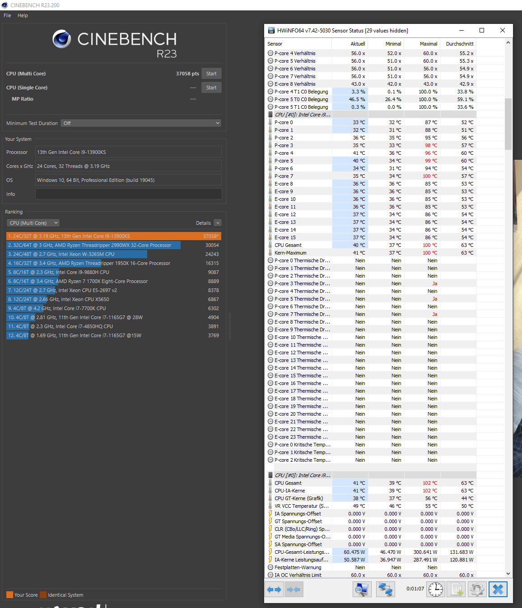This screenshot has width=522, height=608.
Task: Click the Cinebench sphere logo
Action: coord(62,39)
